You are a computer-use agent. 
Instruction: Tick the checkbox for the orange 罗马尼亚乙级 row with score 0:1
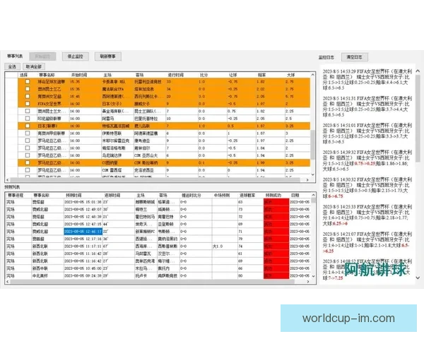coord(28,162)
